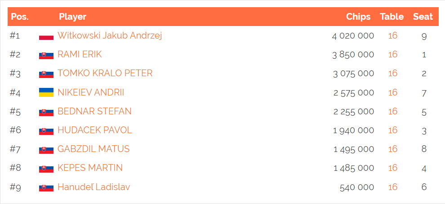Open table 16 link in Witkowski row
The height and width of the screenshot is (204, 445).
click(393, 36)
